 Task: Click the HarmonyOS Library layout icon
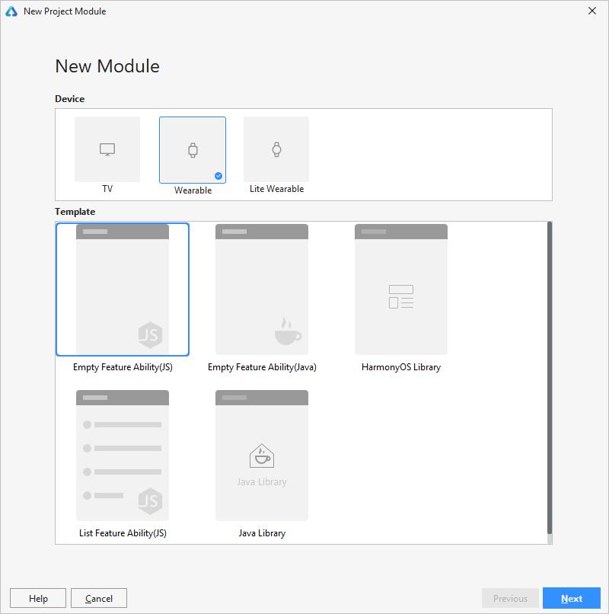[401, 296]
